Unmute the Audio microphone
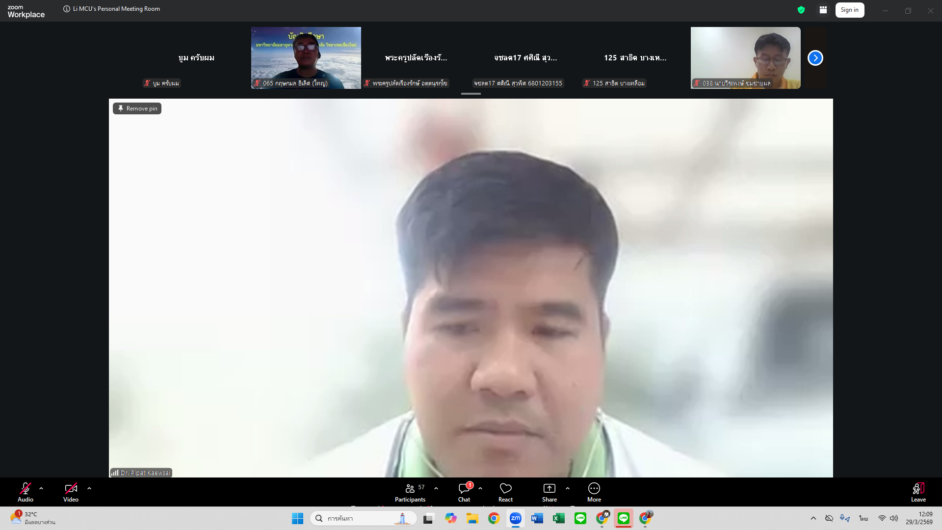Viewport: 942px width, 530px height. tap(26, 489)
